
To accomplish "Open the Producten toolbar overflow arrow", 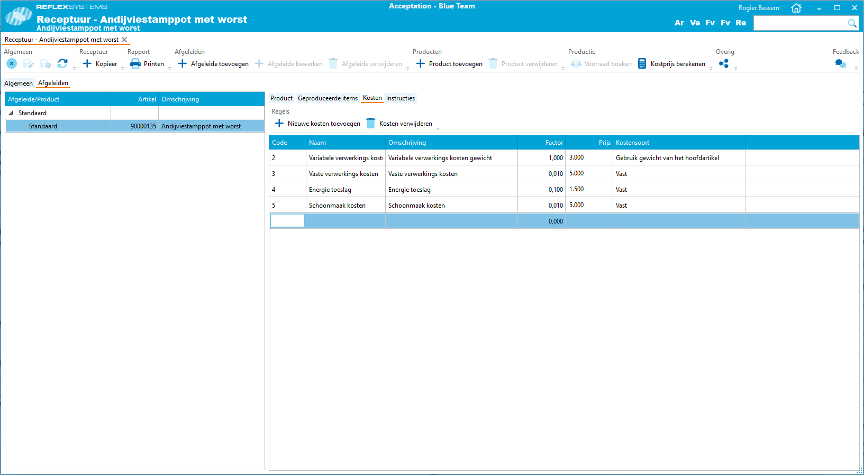I will [x=563, y=69].
